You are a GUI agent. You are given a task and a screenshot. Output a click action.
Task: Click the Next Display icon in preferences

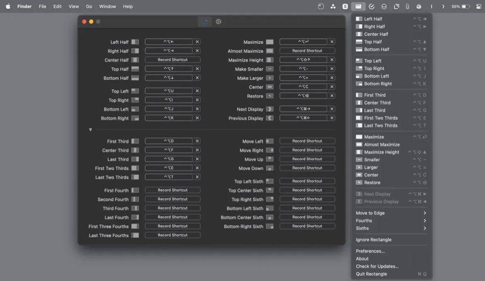pyautogui.click(x=270, y=109)
